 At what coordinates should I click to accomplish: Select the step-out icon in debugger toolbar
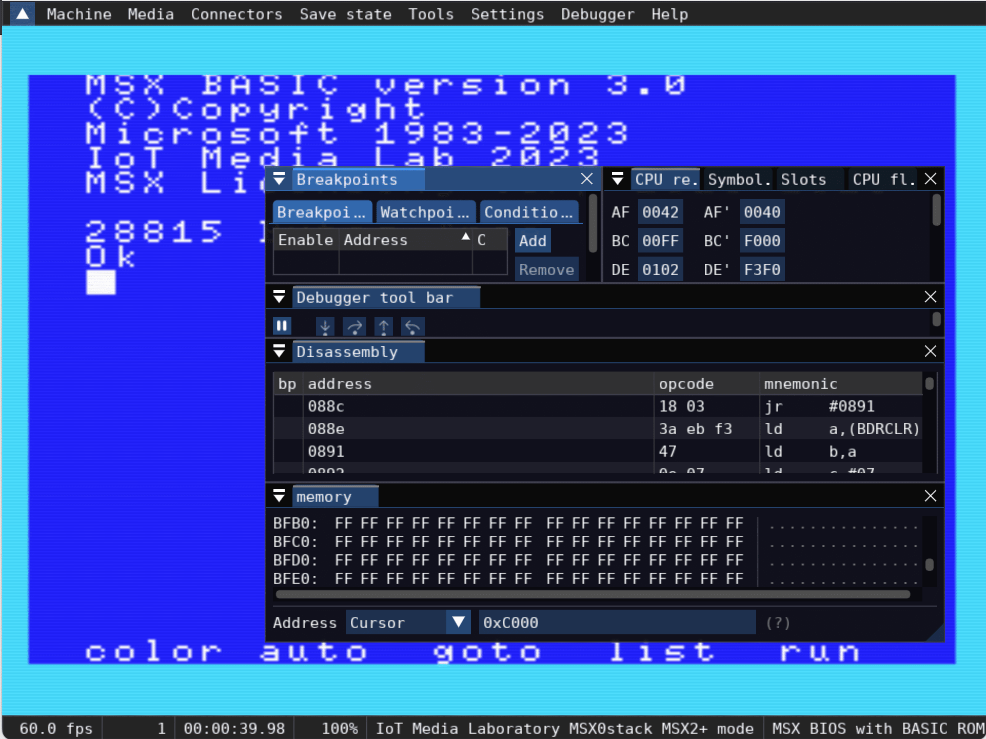[x=383, y=326]
